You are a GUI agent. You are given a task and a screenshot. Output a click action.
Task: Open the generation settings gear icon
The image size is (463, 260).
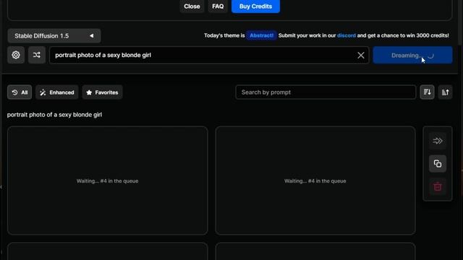(16, 55)
